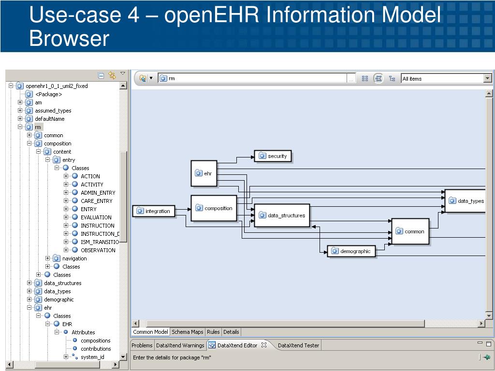
Task: Close the DataXtend Editor tab
Action: coord(264,345)
